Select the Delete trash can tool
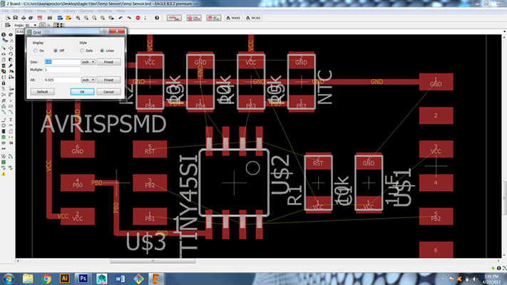Image resolution: width=507 pixels, height=285 pixels. pyautogui.click(x=4, y=66)
